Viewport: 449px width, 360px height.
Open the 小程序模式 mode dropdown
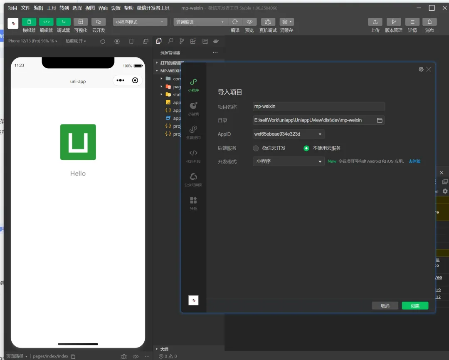140,22
